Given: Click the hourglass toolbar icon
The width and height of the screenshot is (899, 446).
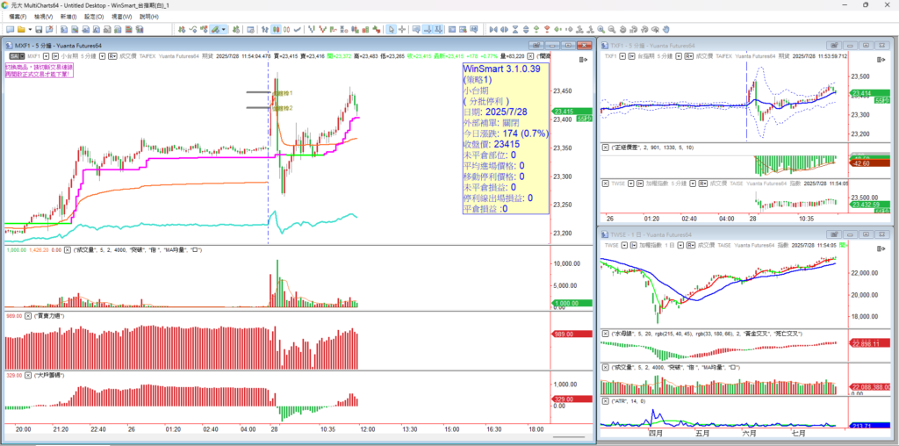Looking at the screenshot, I should tap(514, 29).
